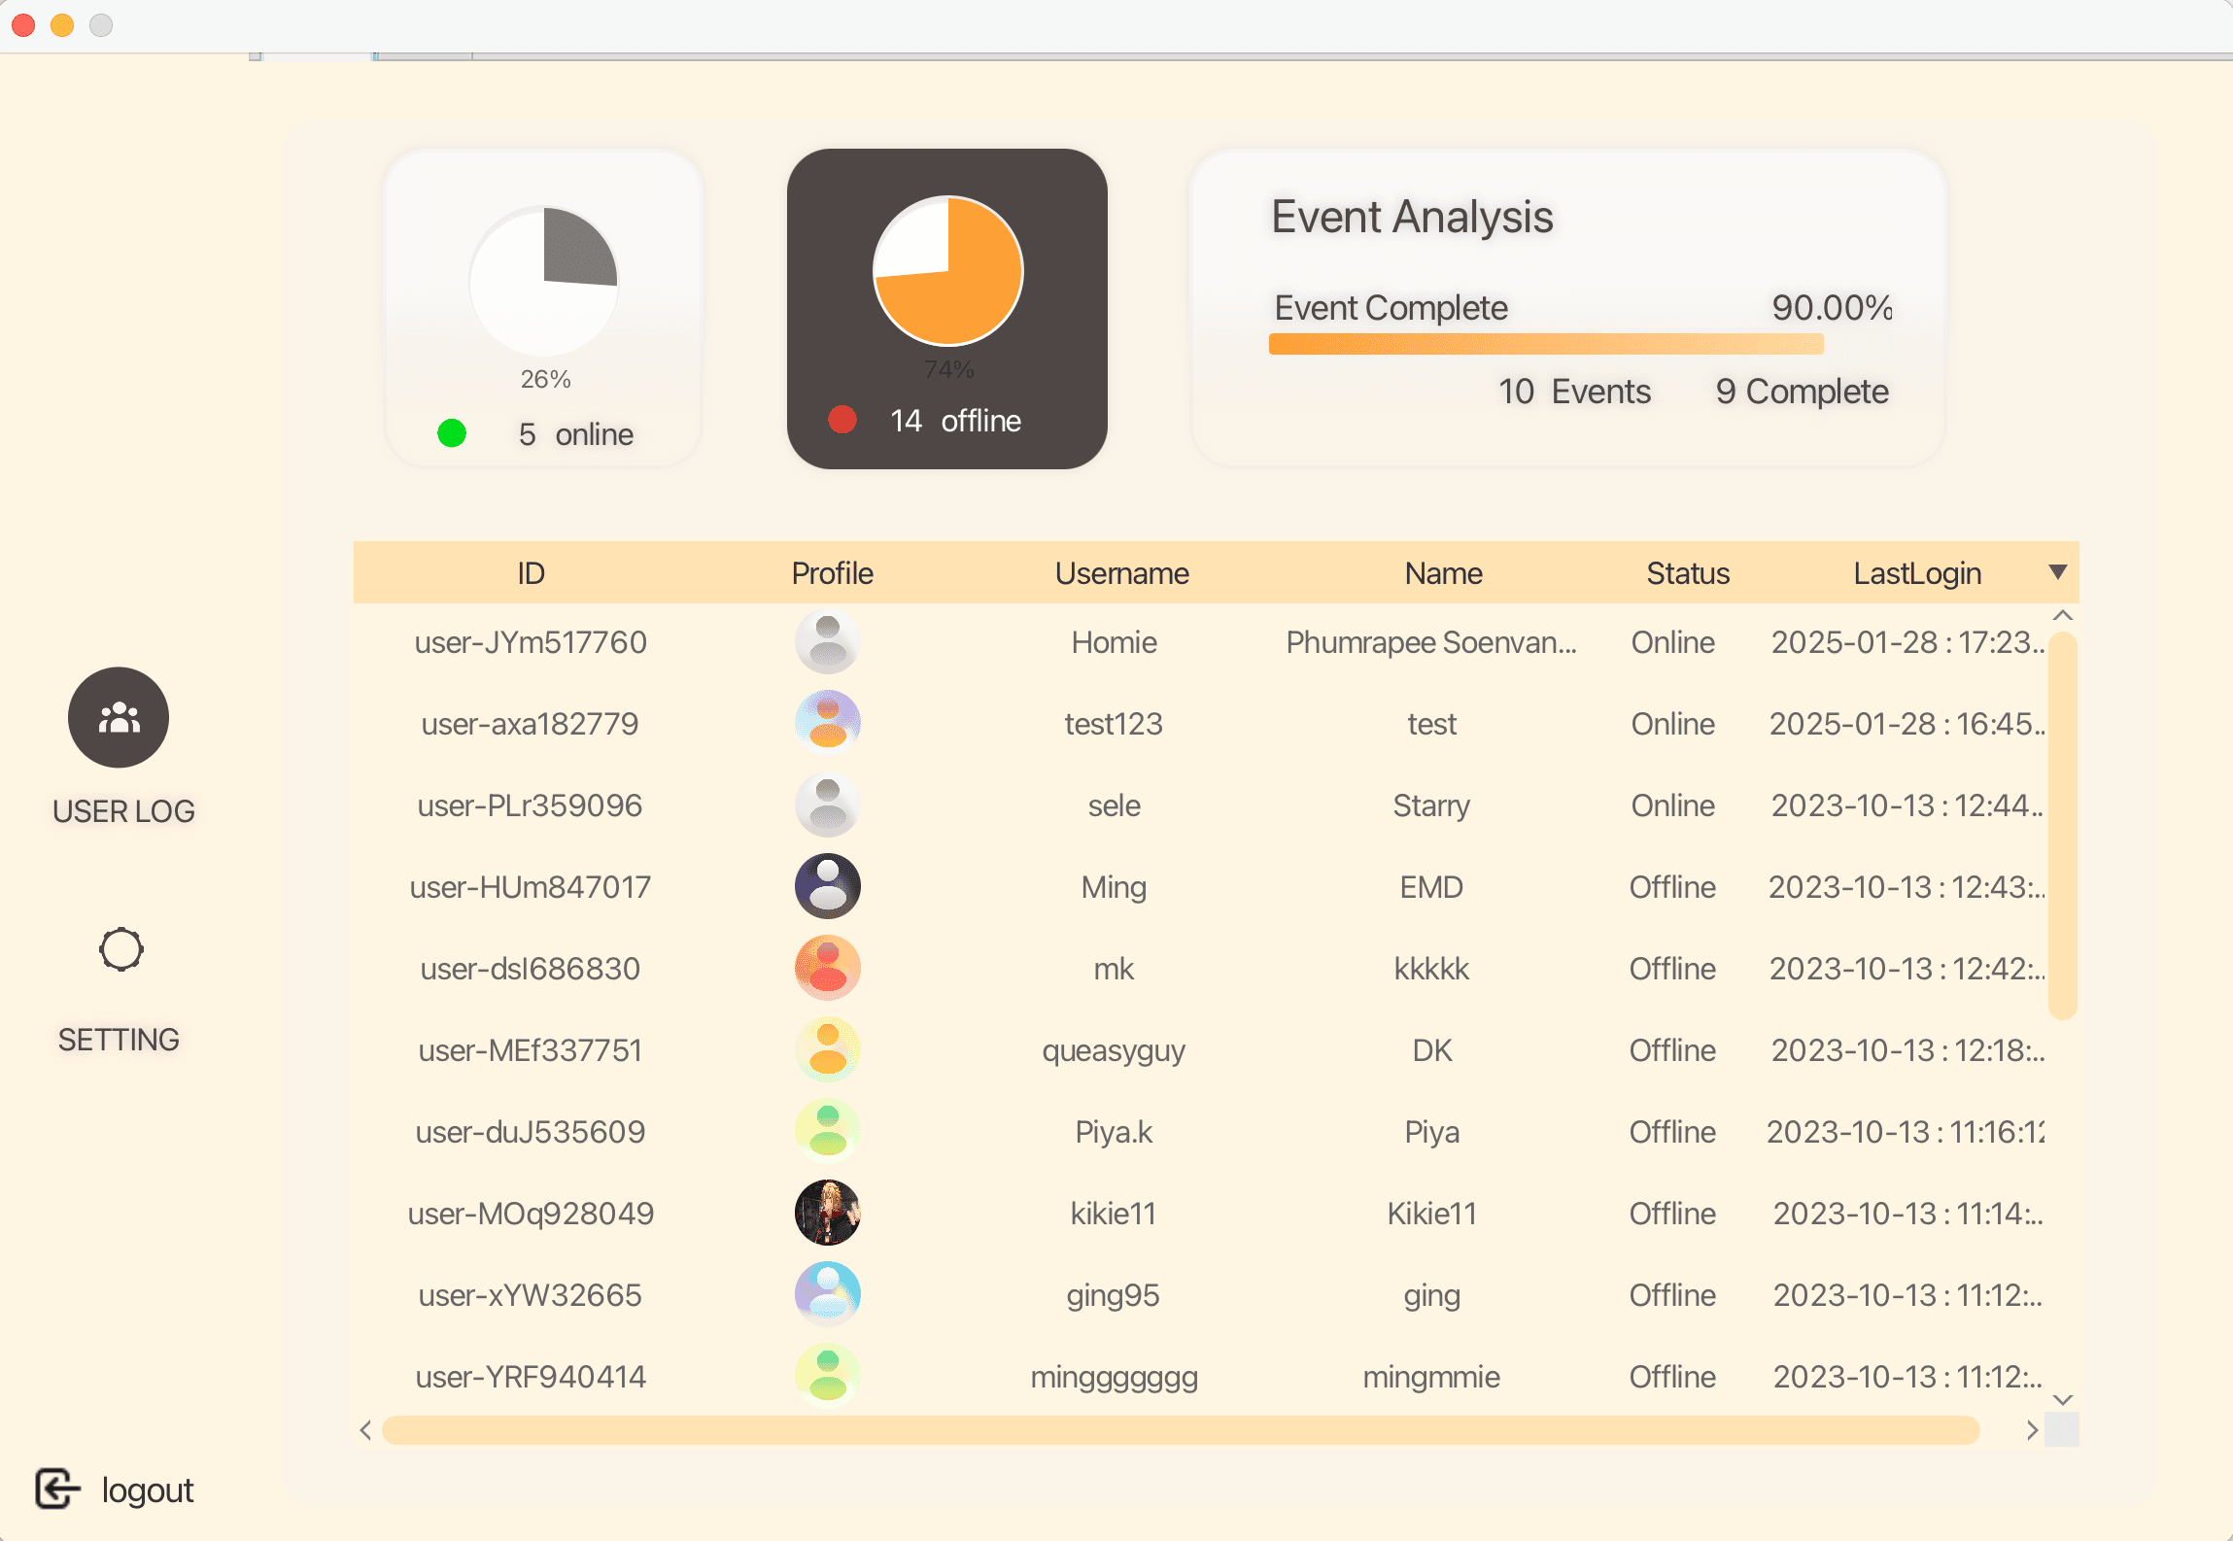2233x1541 pixels.
Task: Open sele's grey profile avatar
Action: tap(828, 805)
